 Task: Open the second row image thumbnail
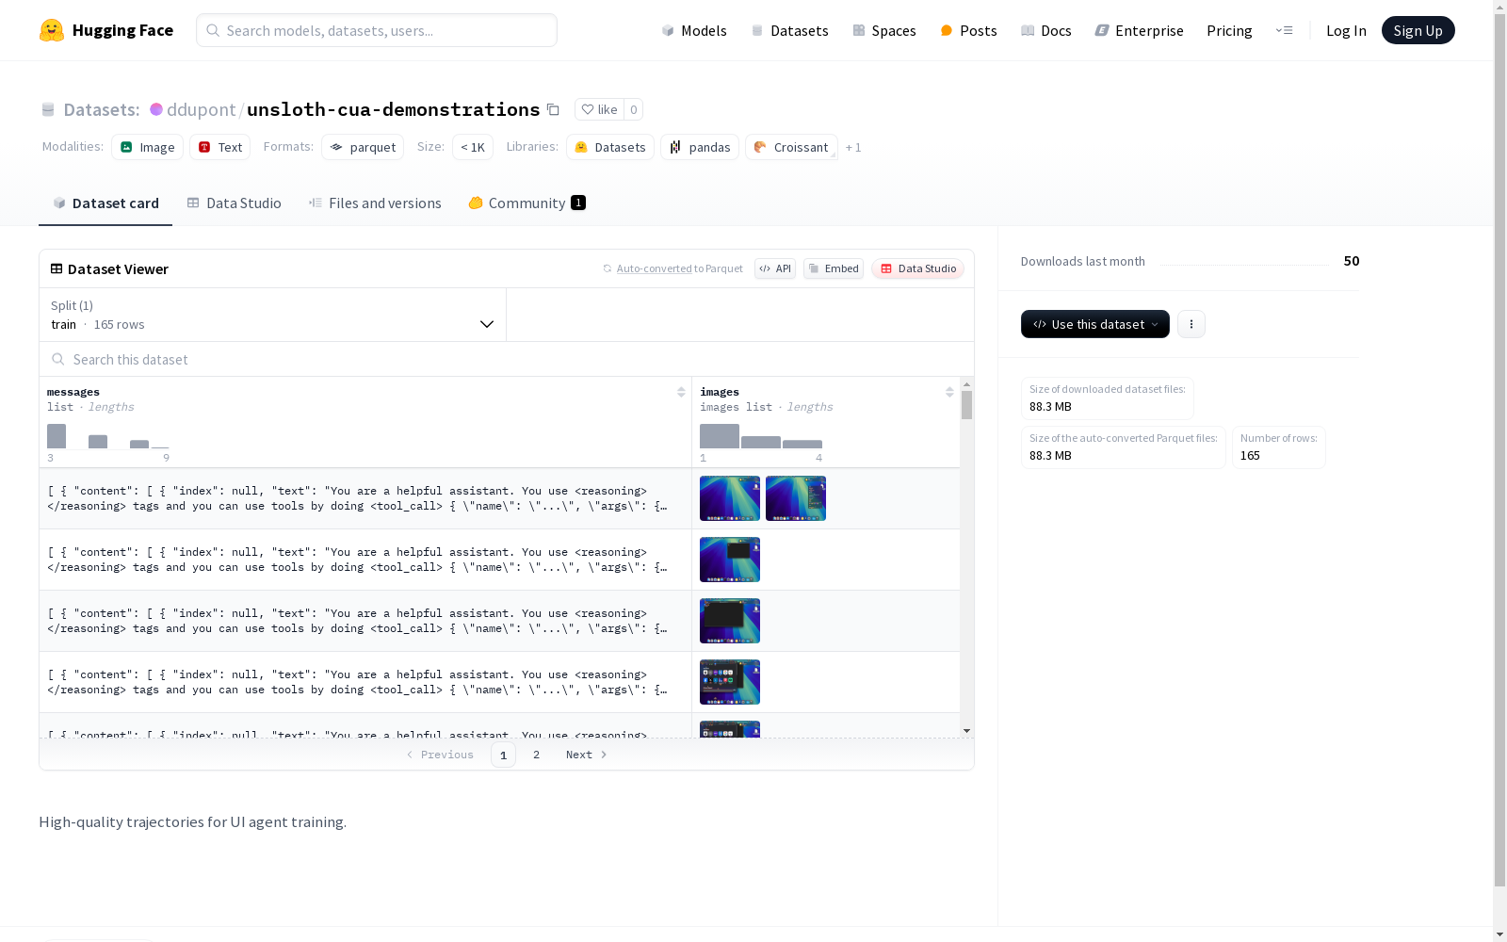[730, 560]
